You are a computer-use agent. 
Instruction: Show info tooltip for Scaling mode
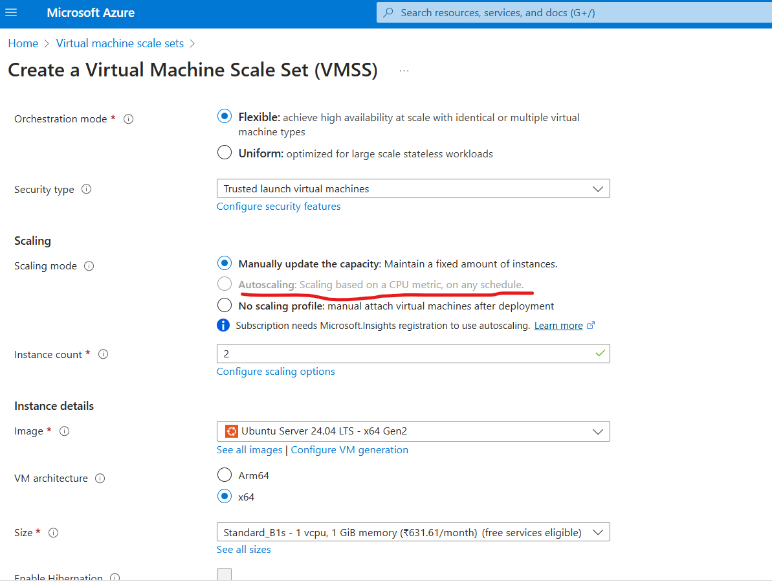coord(89,266)
